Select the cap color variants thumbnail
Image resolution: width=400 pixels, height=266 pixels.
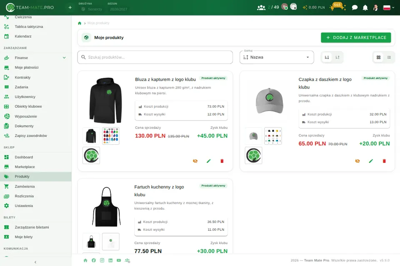pos(273,136)
